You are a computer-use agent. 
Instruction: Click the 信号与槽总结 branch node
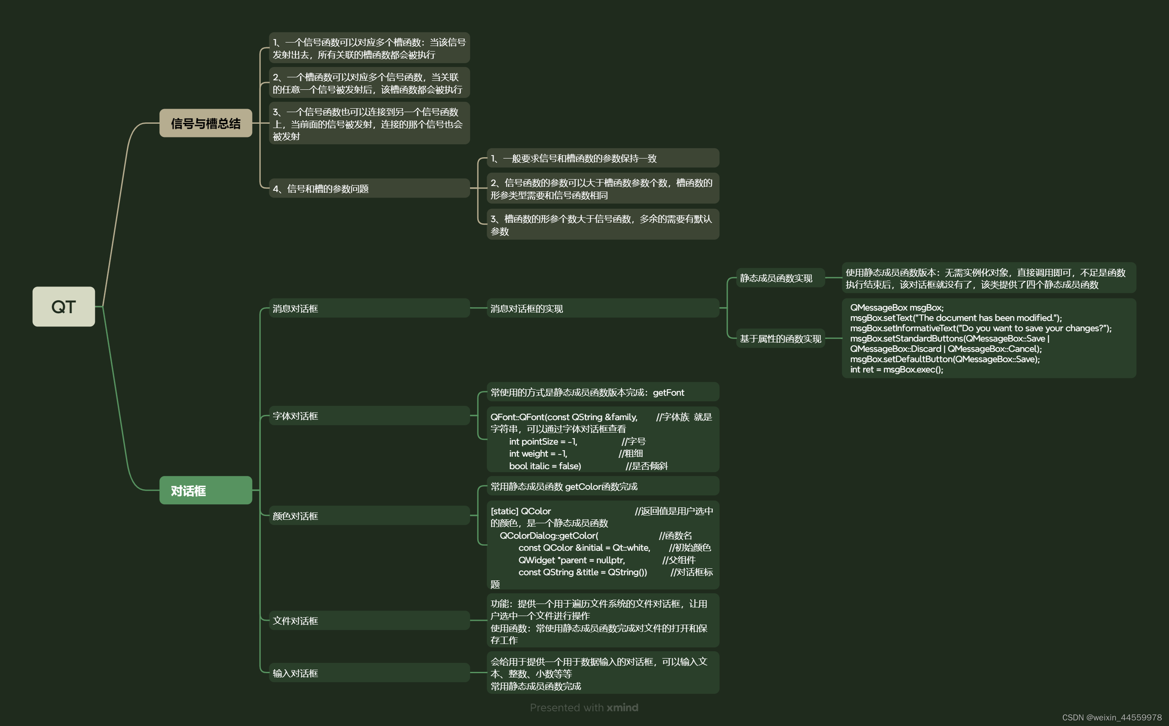coord(205,123)
